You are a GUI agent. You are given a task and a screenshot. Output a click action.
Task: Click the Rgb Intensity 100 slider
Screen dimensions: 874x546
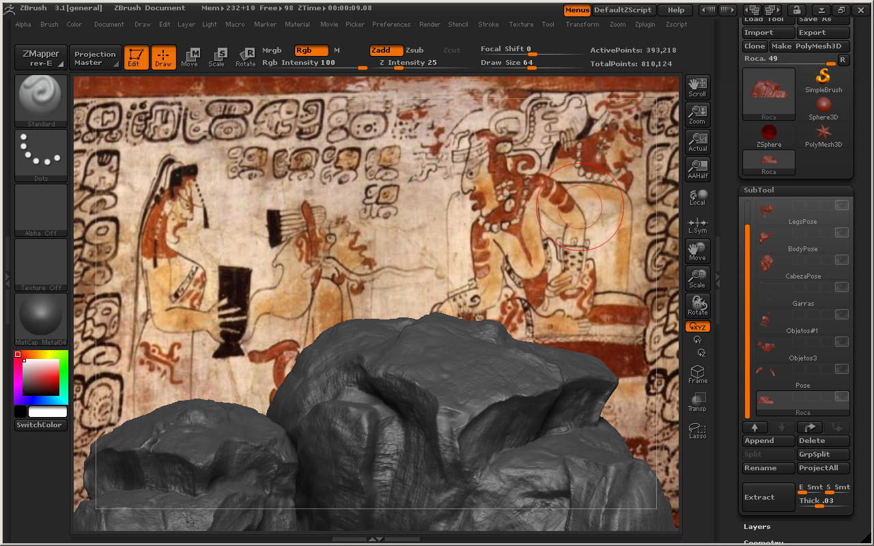pos(315,64)
